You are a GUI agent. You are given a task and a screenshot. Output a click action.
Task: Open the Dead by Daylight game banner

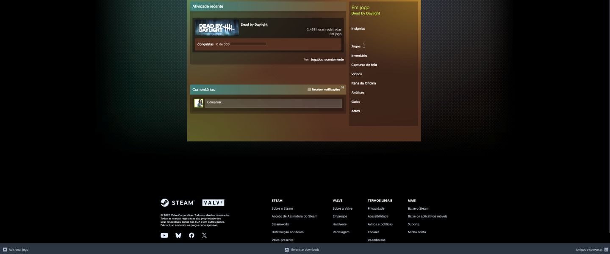[217, 28]
